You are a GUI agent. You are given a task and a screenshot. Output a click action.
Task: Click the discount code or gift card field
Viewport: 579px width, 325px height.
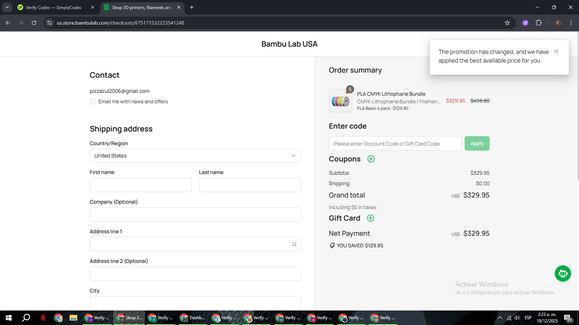click(395, 144)
